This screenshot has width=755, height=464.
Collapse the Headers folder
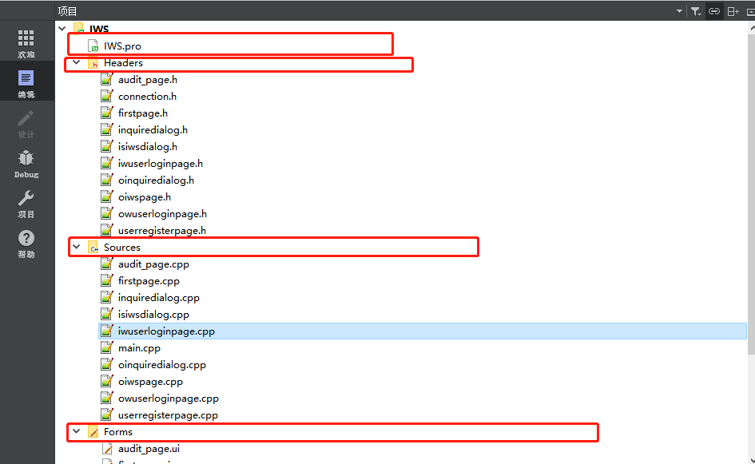tap(76, 62)
